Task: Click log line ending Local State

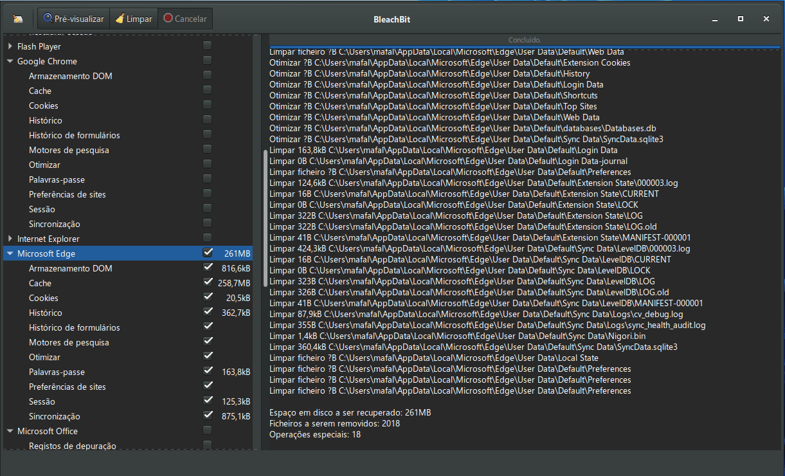Action: point(434,358)
